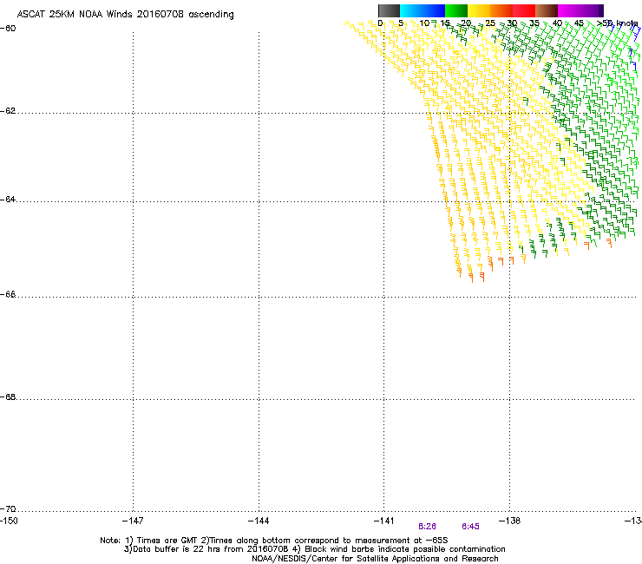Click the longitude label -138
Screen dimensions: 642x564
[510, 521]
